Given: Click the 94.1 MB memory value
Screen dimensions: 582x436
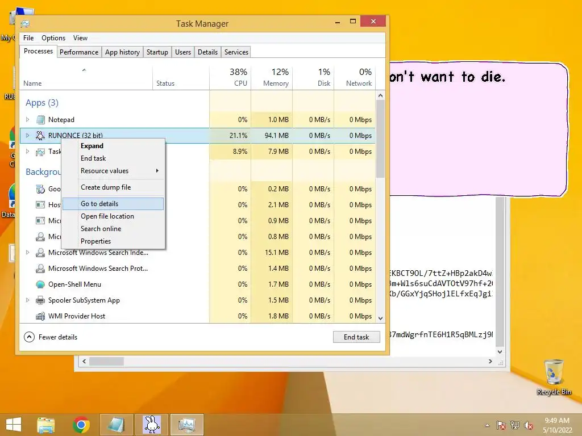Looking at the screenshot, I should (277, 135).
